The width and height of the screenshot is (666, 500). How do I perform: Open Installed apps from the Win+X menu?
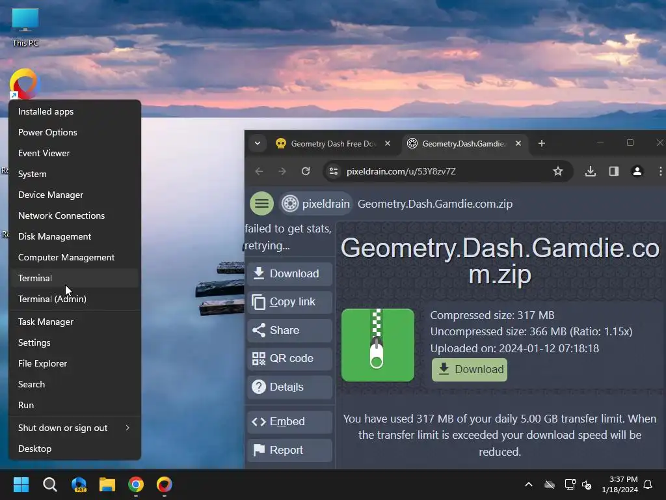tap(75, 111)
